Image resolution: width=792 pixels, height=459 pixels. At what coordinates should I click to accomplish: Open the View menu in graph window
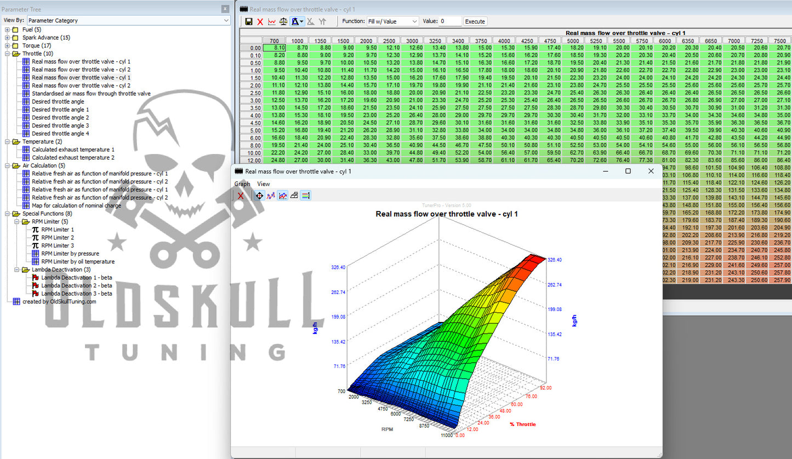264,184
